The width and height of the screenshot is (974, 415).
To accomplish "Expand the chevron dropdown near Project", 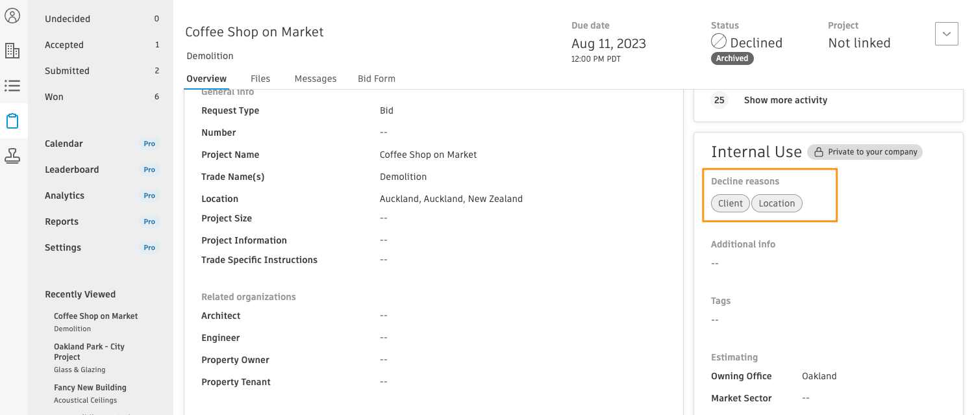I will pyautogui.click(x=947, y=34).
